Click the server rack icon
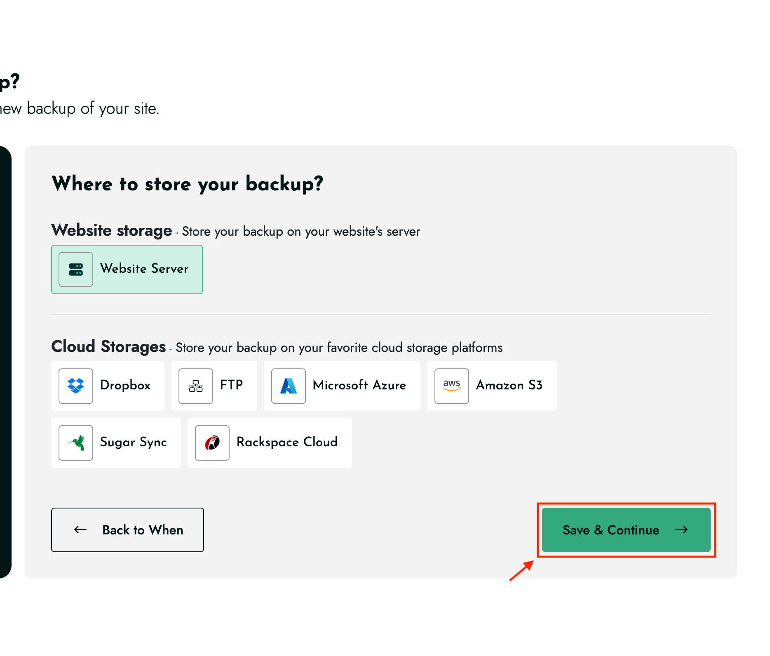This screenshot has width=770, height=656. coord(76,269)
